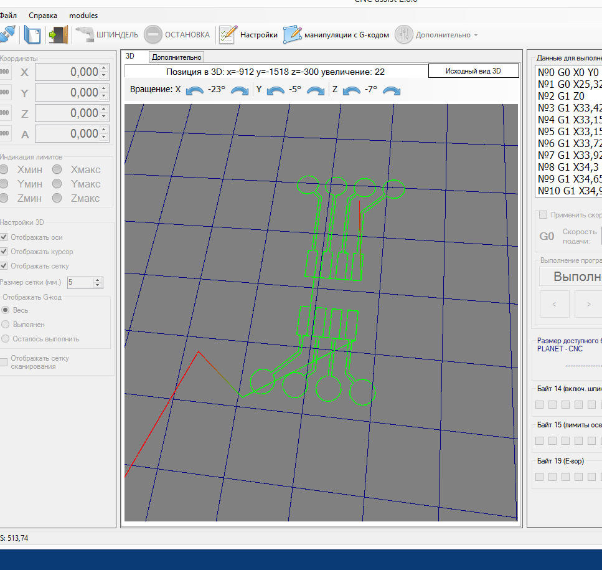Select G-code line №10 in list

coord(569,191)
